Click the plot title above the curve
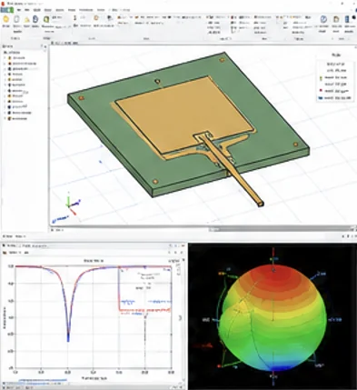 pyautogui.click(x=94, y=261)
